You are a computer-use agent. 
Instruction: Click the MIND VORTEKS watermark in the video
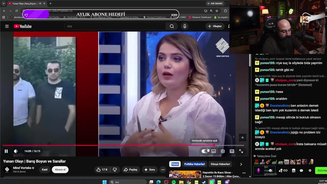(x=223, y=48)
